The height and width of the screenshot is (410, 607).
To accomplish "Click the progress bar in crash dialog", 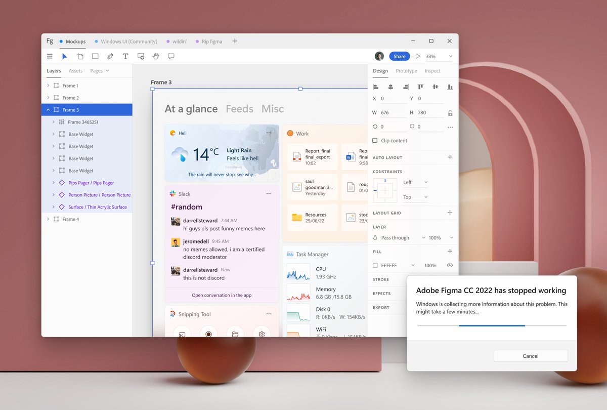I will [492, 326].
